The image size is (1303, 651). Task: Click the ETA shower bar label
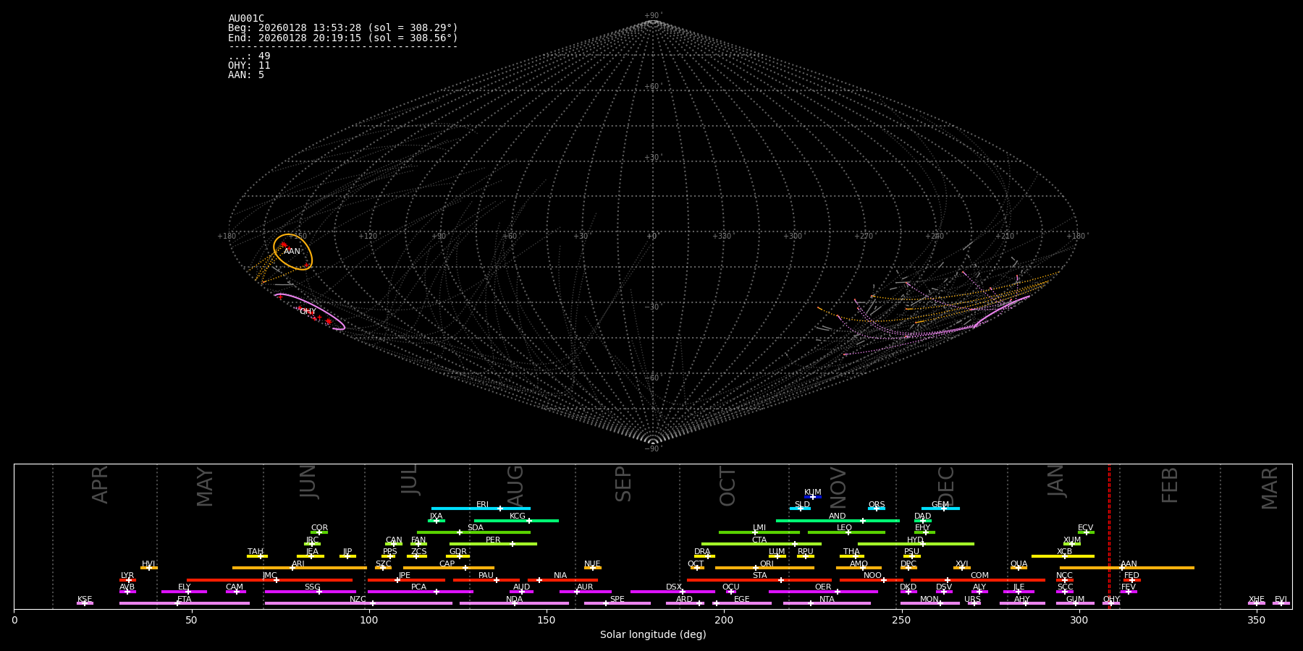[185, 600]
